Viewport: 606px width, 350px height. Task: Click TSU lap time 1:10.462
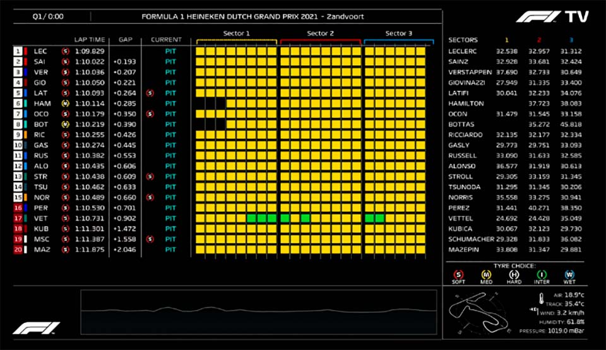pos(90,187)
